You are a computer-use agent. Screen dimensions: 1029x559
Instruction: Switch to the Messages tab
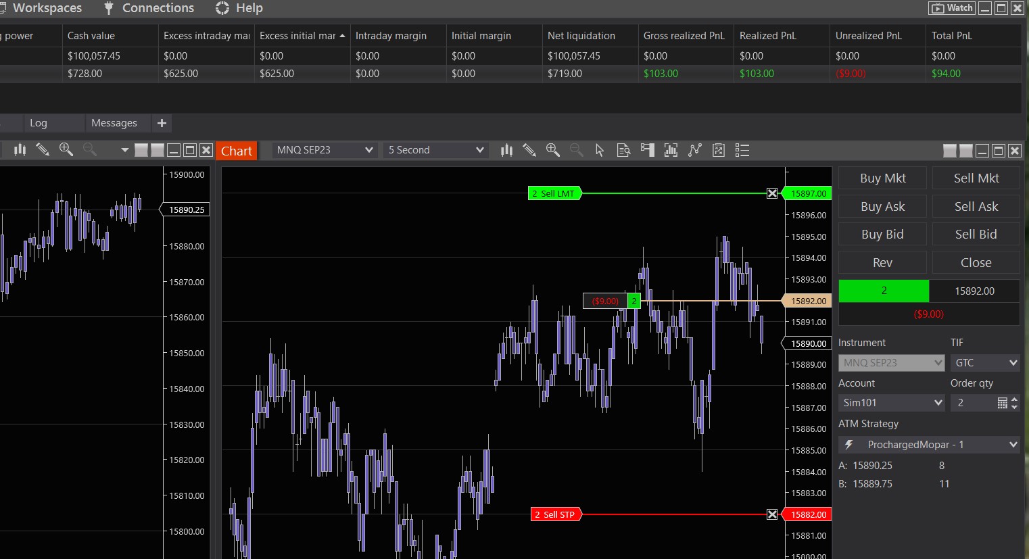pyautogui.click(x=114, y=123)
